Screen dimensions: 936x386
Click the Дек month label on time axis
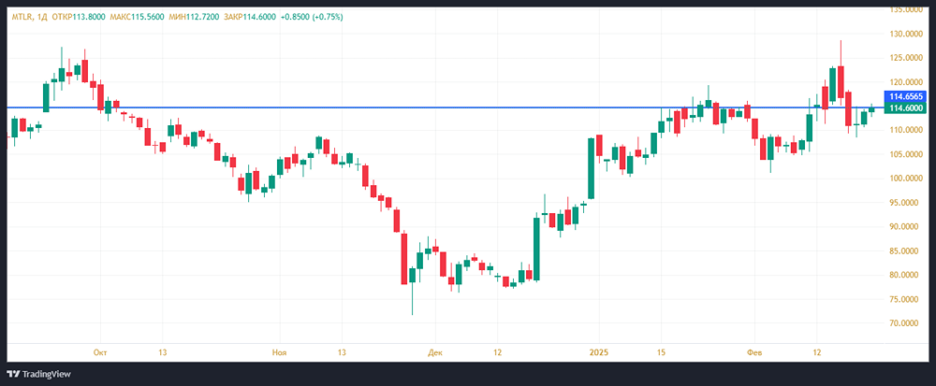[x=434, y=352]
